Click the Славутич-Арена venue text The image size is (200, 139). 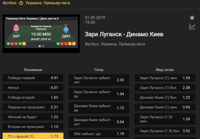pos(41,27)
